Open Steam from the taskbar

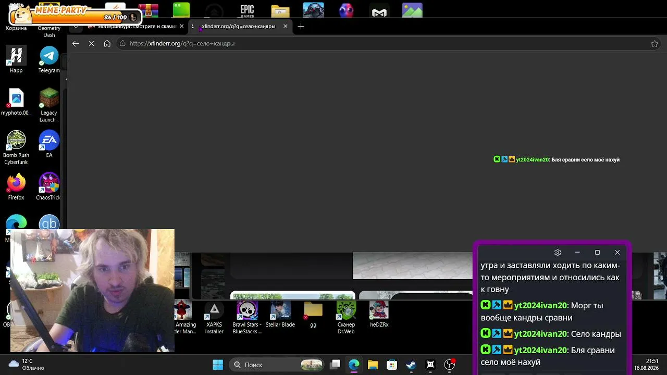click(411, 365)
